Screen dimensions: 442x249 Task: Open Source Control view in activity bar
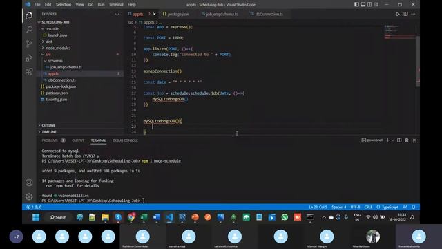point(29,44)
